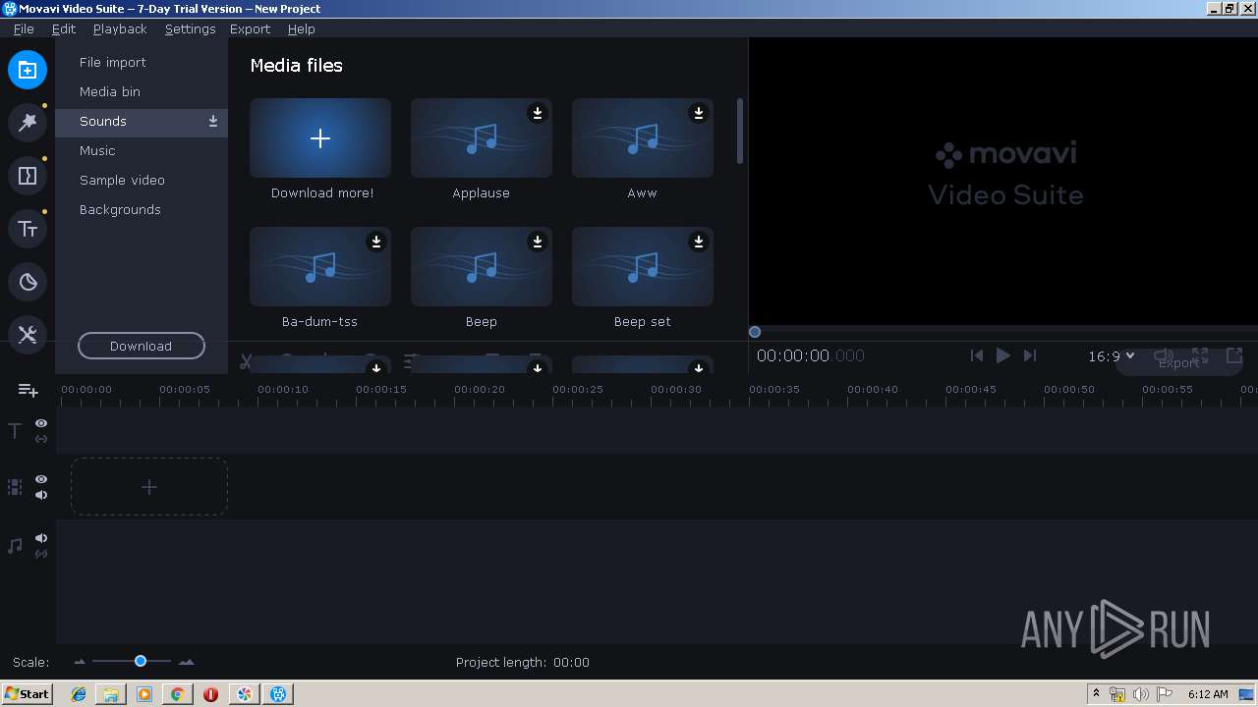Open Opera from the taskbar
This screenshot has height=707, width=1258.
[x=210, y=694]
